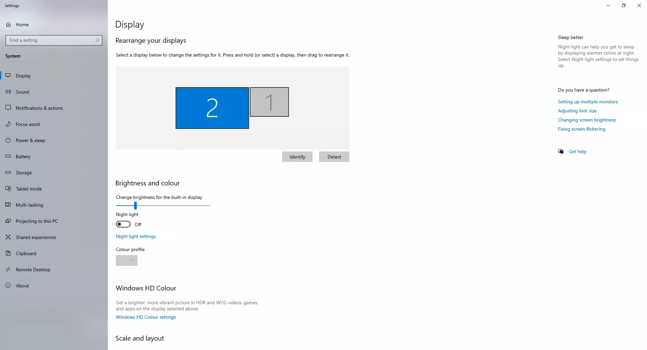The height and width of the screenshot is (350, 647).
Task: Open Focus assist settings
Action: [x=54, y=124]
